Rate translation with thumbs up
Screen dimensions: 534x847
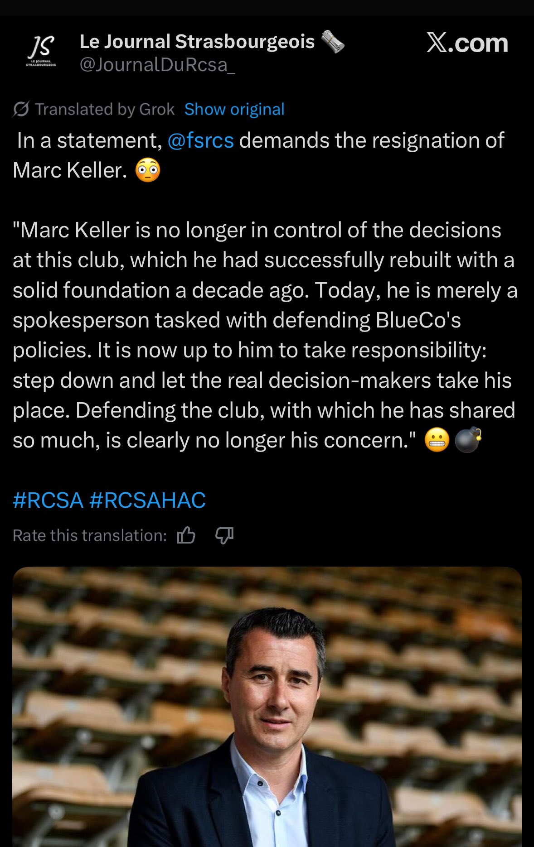tap(186, 535)
